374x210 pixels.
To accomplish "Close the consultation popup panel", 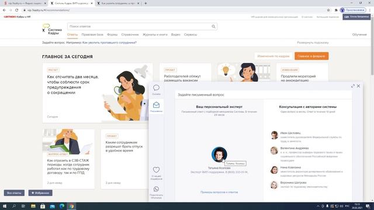I will [x=358, y=86].
